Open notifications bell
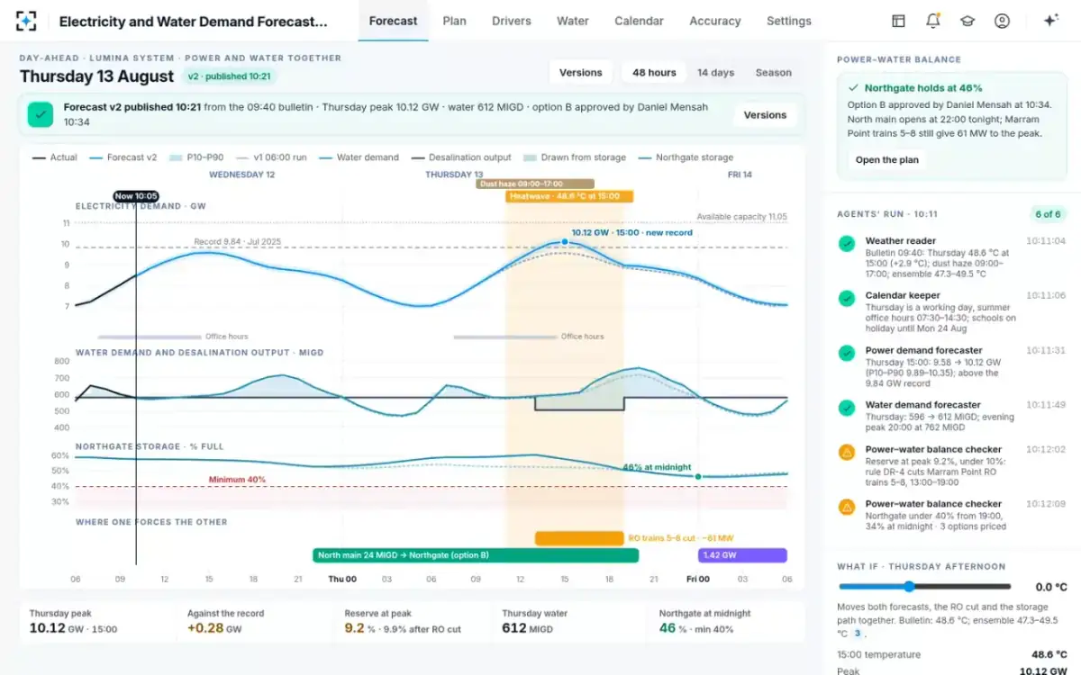The width and height of the screenshot is (1081, 675). tap(932, 21)
